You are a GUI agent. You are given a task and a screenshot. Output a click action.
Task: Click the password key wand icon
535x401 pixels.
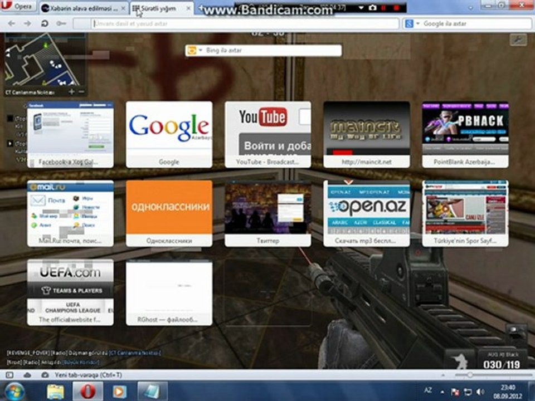pyautogui.click(x=61, y=23)
